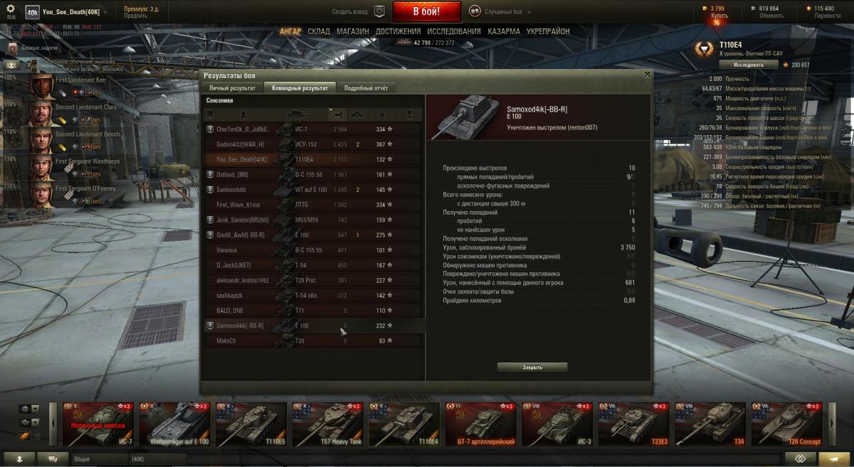Sort allies by player name column icon
854x467 pixels.
coord(242,114)
